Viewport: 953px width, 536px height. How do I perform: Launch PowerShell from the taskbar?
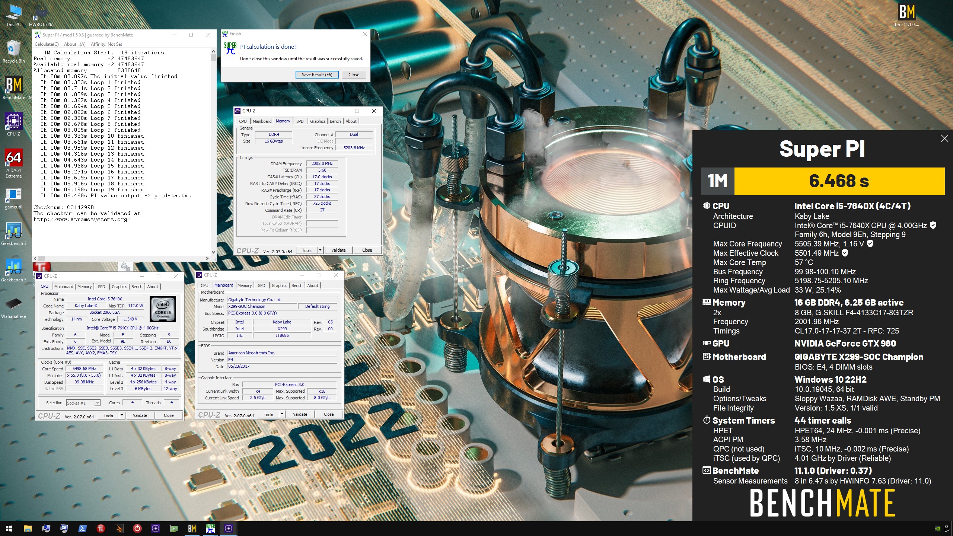pyautogui.click(x=82, y=529)
